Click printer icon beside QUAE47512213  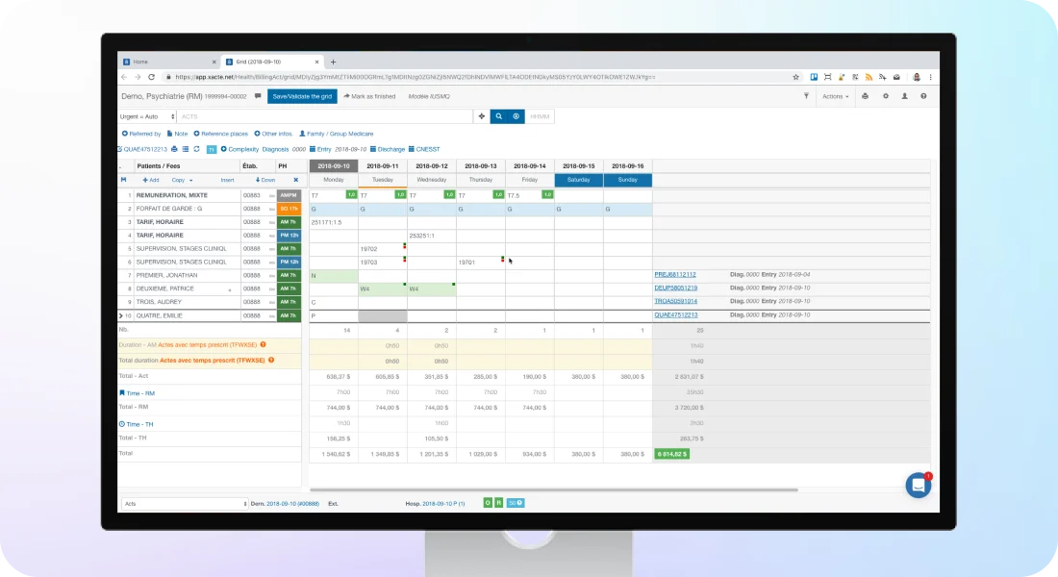(174, 149)
